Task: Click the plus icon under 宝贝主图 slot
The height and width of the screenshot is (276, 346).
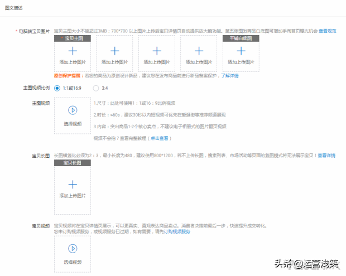Action: click(x=73, y=51)
